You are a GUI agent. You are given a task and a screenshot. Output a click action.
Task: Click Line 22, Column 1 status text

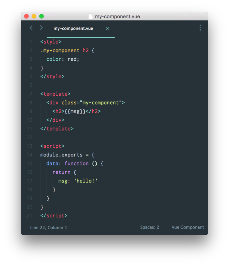[49, 228]
